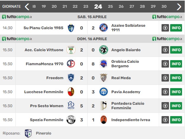Screen dimensions: 185x139
Task: Click upload arrow icon for Su Planu match
Action: click(165, 28)
